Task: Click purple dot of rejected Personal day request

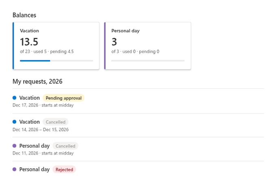Action: coord(15,169)
